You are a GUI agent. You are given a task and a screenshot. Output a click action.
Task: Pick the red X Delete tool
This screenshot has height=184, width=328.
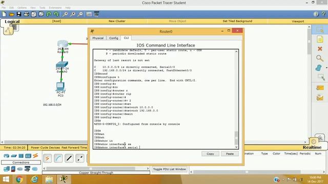[320, 49]
